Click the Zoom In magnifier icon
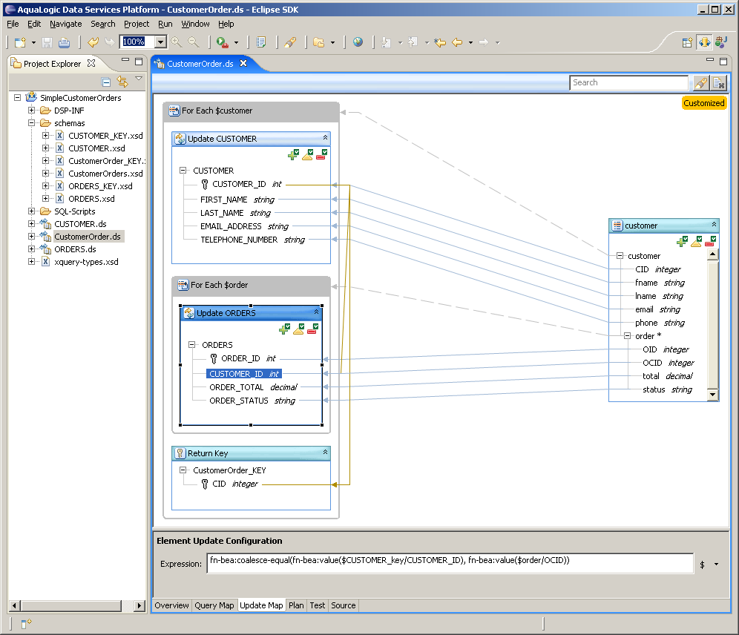739x635 pixels. click(x=177, y=42)
